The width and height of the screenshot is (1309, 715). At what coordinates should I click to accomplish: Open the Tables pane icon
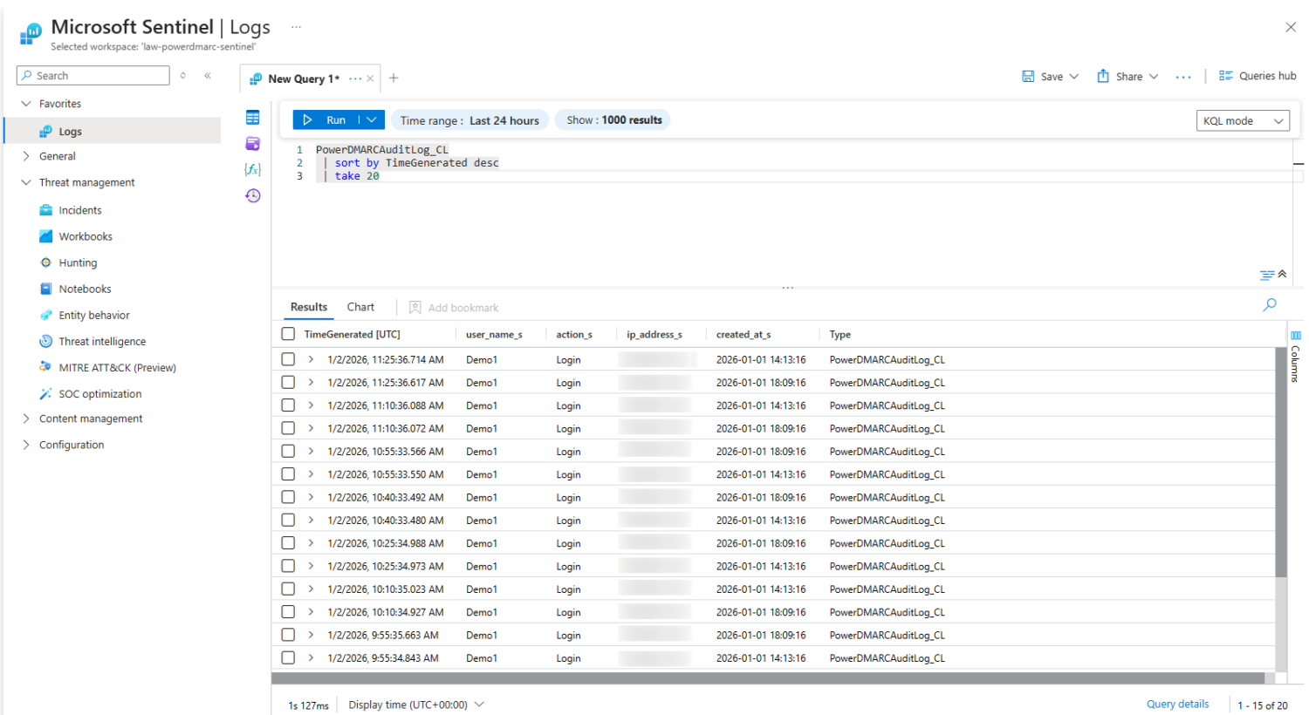(252, 116)
